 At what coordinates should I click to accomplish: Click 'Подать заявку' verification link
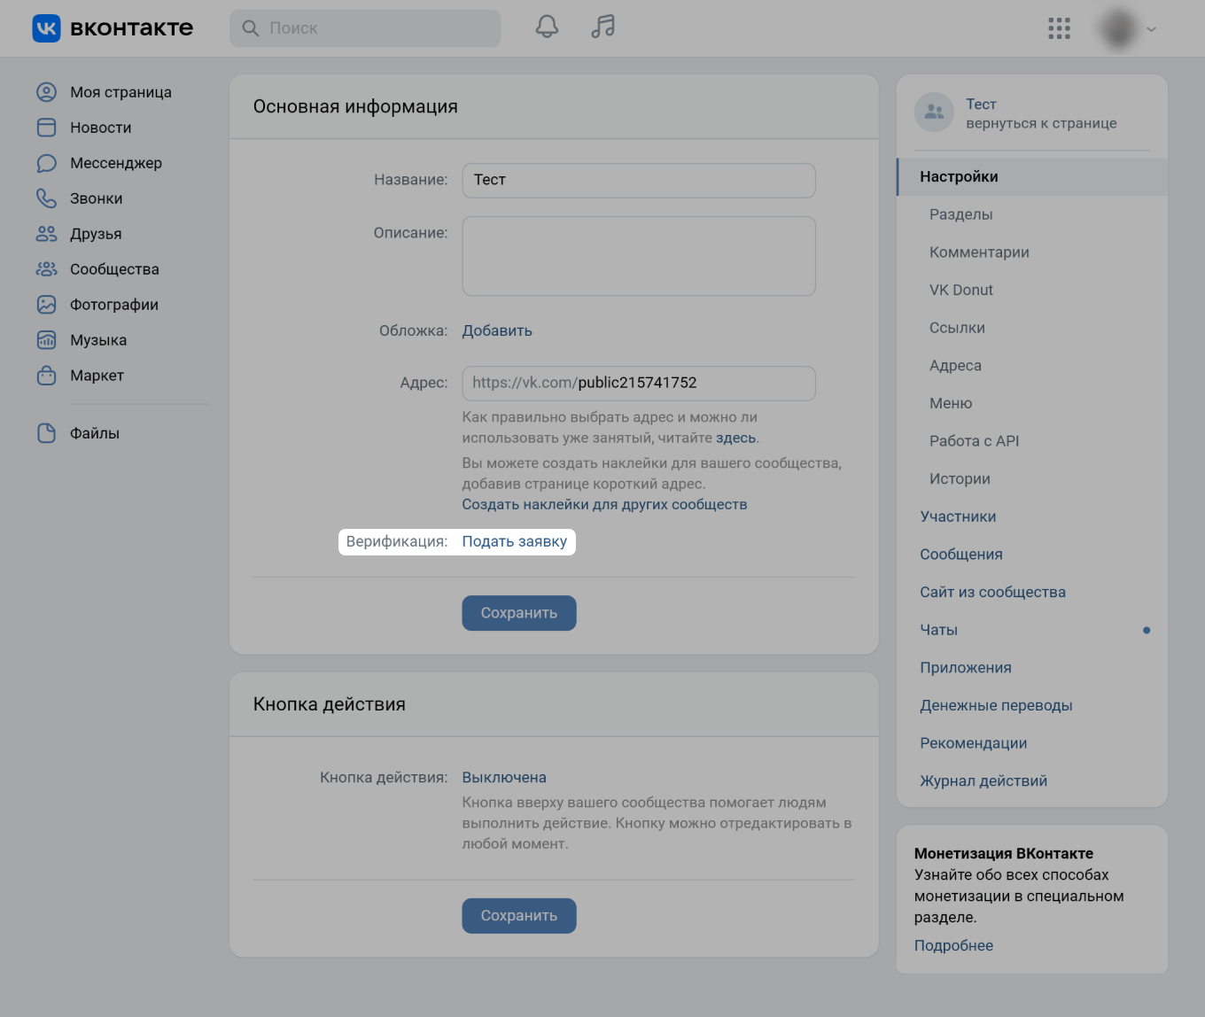point(514,541)
